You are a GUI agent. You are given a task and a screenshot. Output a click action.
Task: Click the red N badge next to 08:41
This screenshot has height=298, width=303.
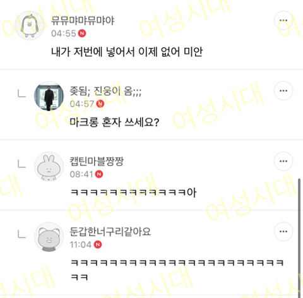99,174
